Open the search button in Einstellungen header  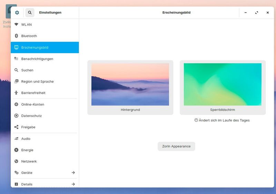[x=30, y=12]
